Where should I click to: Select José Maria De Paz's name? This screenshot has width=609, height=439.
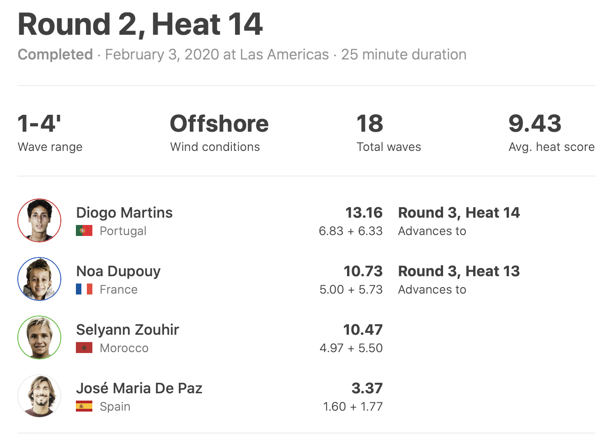(x=139, y=388)
